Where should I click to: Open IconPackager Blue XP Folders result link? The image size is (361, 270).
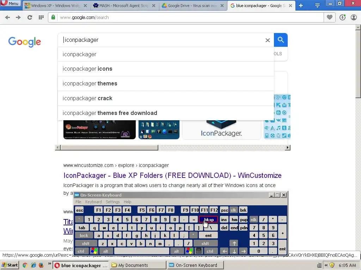172,175
